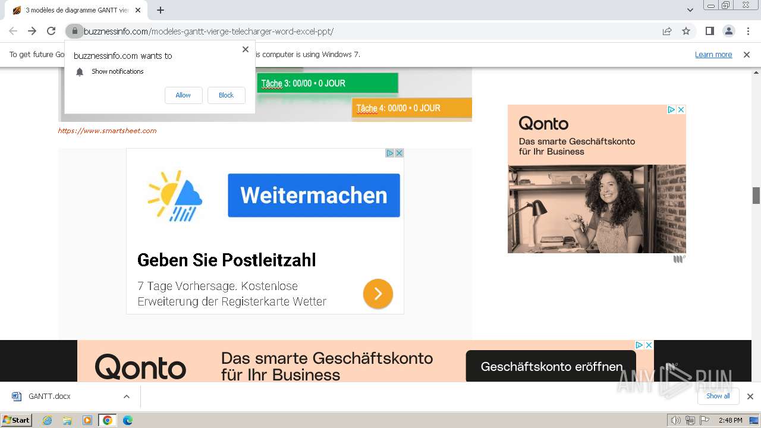
Task: Go forward to the next page
Action: tap(32, 31)
